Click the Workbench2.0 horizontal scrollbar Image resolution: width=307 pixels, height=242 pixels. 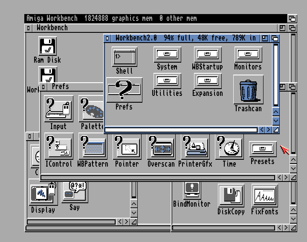coord(181,130)
